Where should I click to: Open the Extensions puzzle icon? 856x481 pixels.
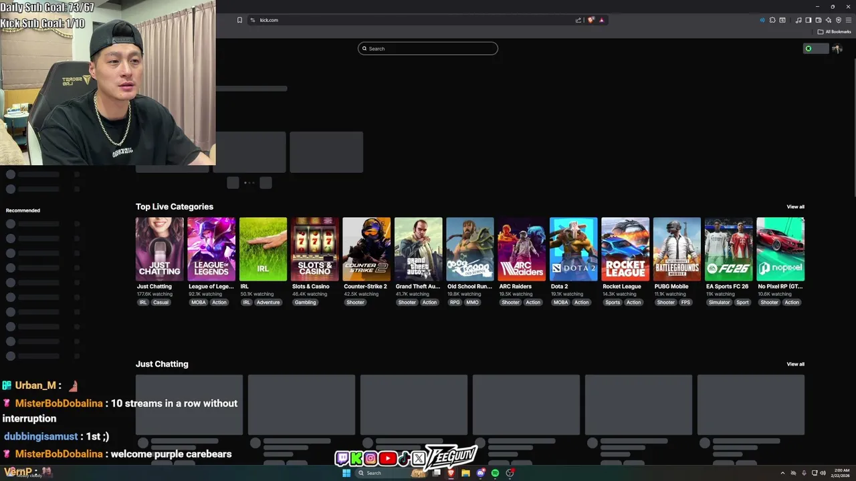click(x=772, y=20)
